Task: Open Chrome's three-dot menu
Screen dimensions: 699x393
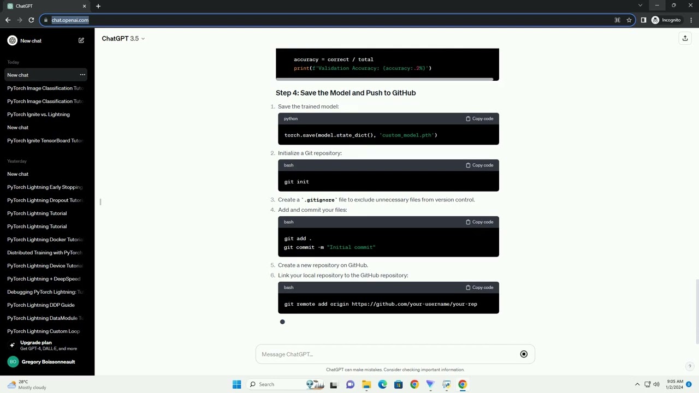Action: [691, 20]
